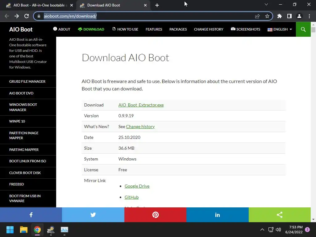Open the FEATURES menu item
This screenshot has height=237, width=316.
154,29
